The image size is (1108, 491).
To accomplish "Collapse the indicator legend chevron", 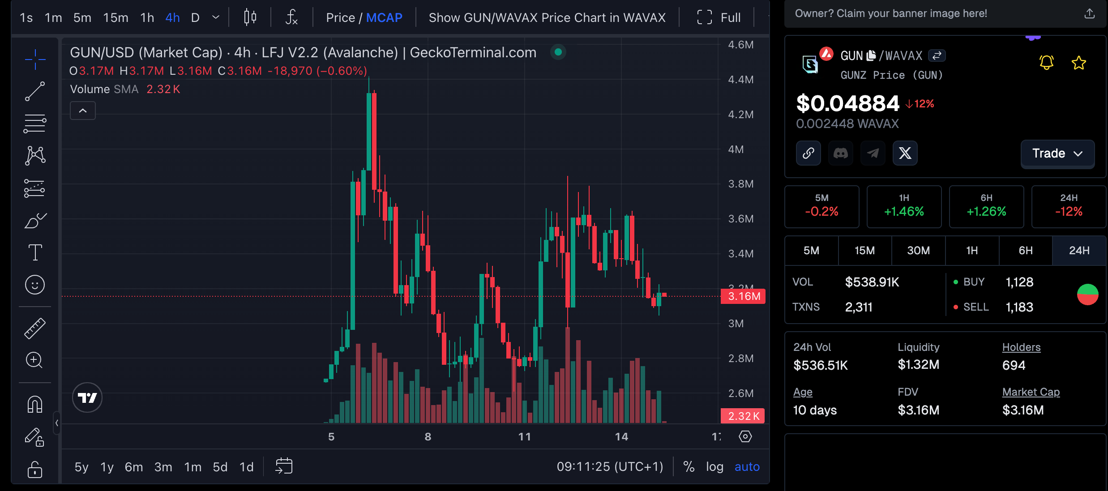I will (83, 111).
